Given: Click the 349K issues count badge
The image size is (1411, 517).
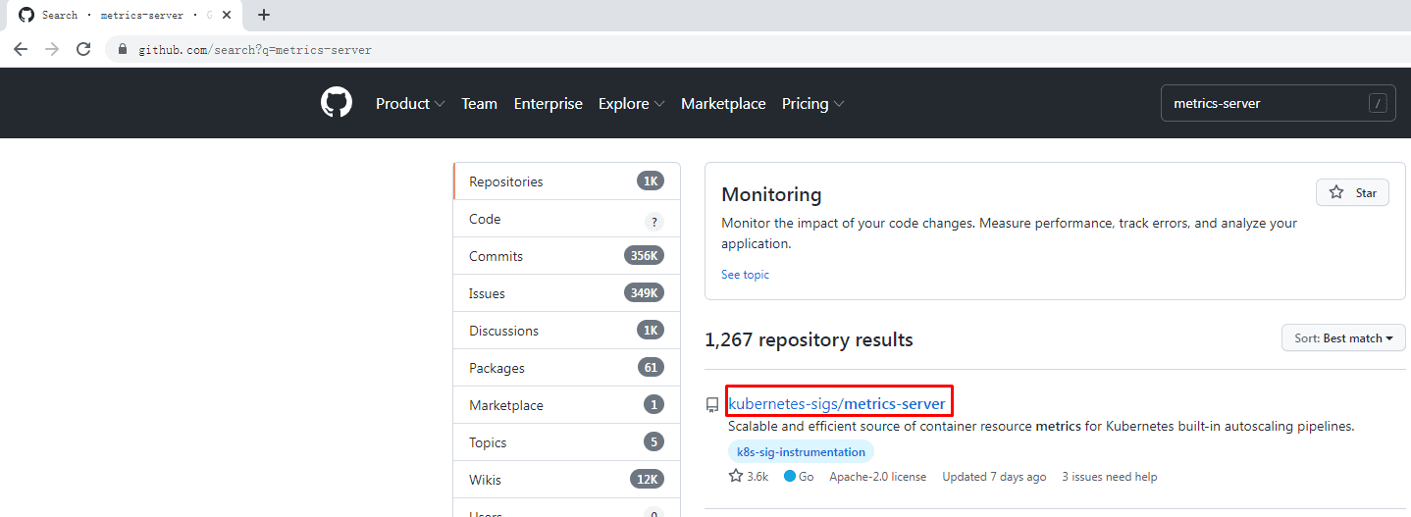Looking at the screenshot, I should (644, 293).
